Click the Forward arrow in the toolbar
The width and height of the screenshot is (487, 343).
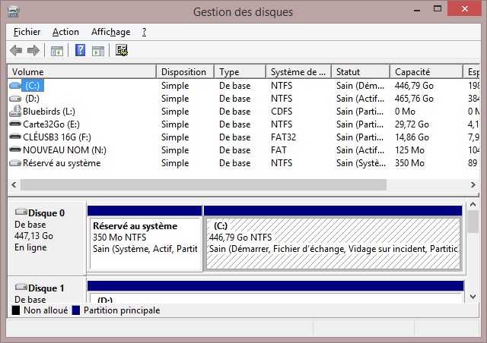coord(33,51)
